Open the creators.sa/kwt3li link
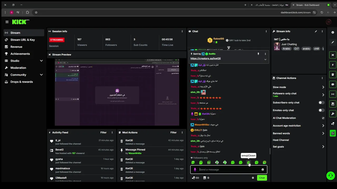 click(205, 59)
